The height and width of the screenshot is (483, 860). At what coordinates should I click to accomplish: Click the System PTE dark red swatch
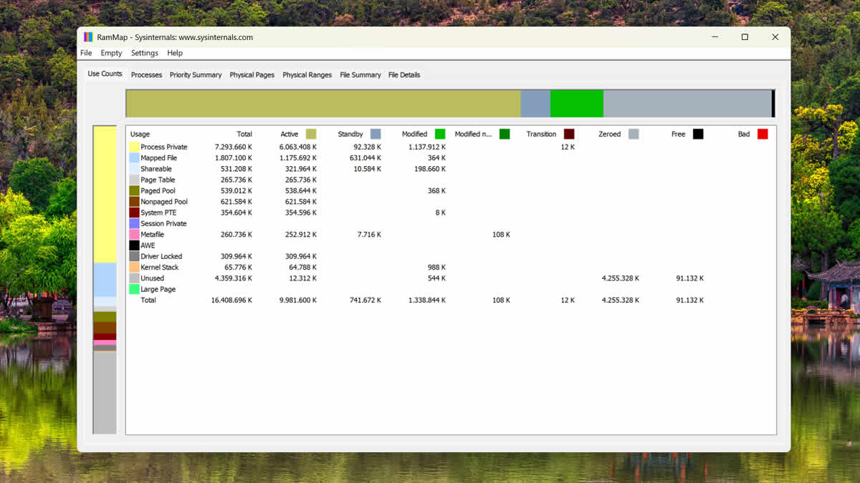point(134,213)
